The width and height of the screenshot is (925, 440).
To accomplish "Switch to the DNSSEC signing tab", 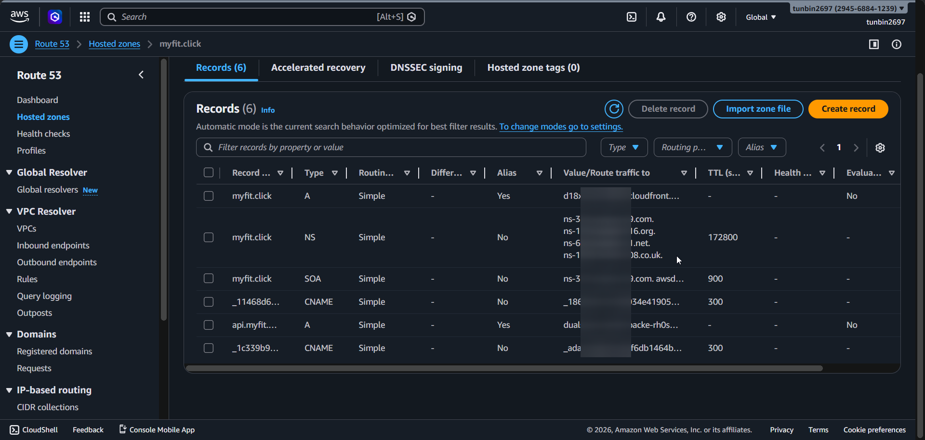I will [426, 67].
